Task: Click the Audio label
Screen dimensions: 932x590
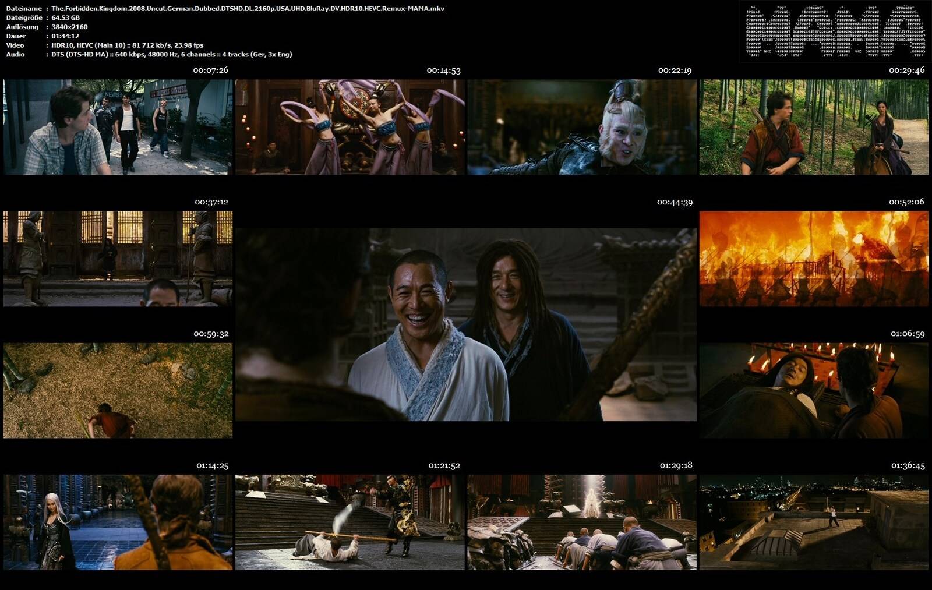Action: 15,54
